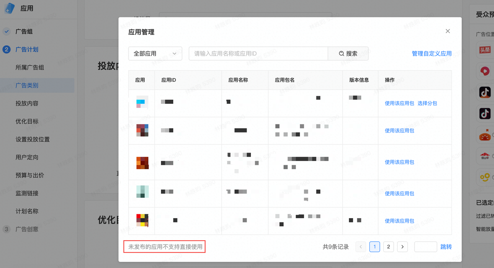This screenshot has height=268, width=494.
Task: Click the red Xigua Video play icon
Action: tap(485, 71)
